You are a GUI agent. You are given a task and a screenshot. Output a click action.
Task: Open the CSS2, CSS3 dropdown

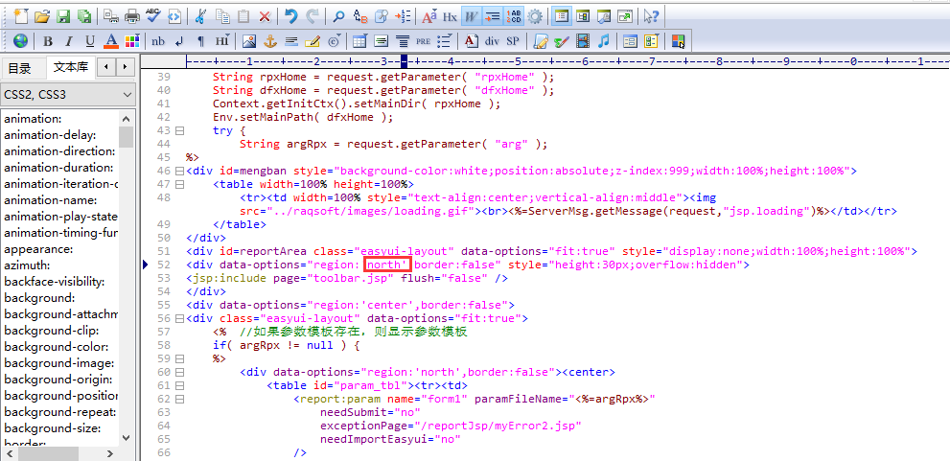(x=68, y=94)
